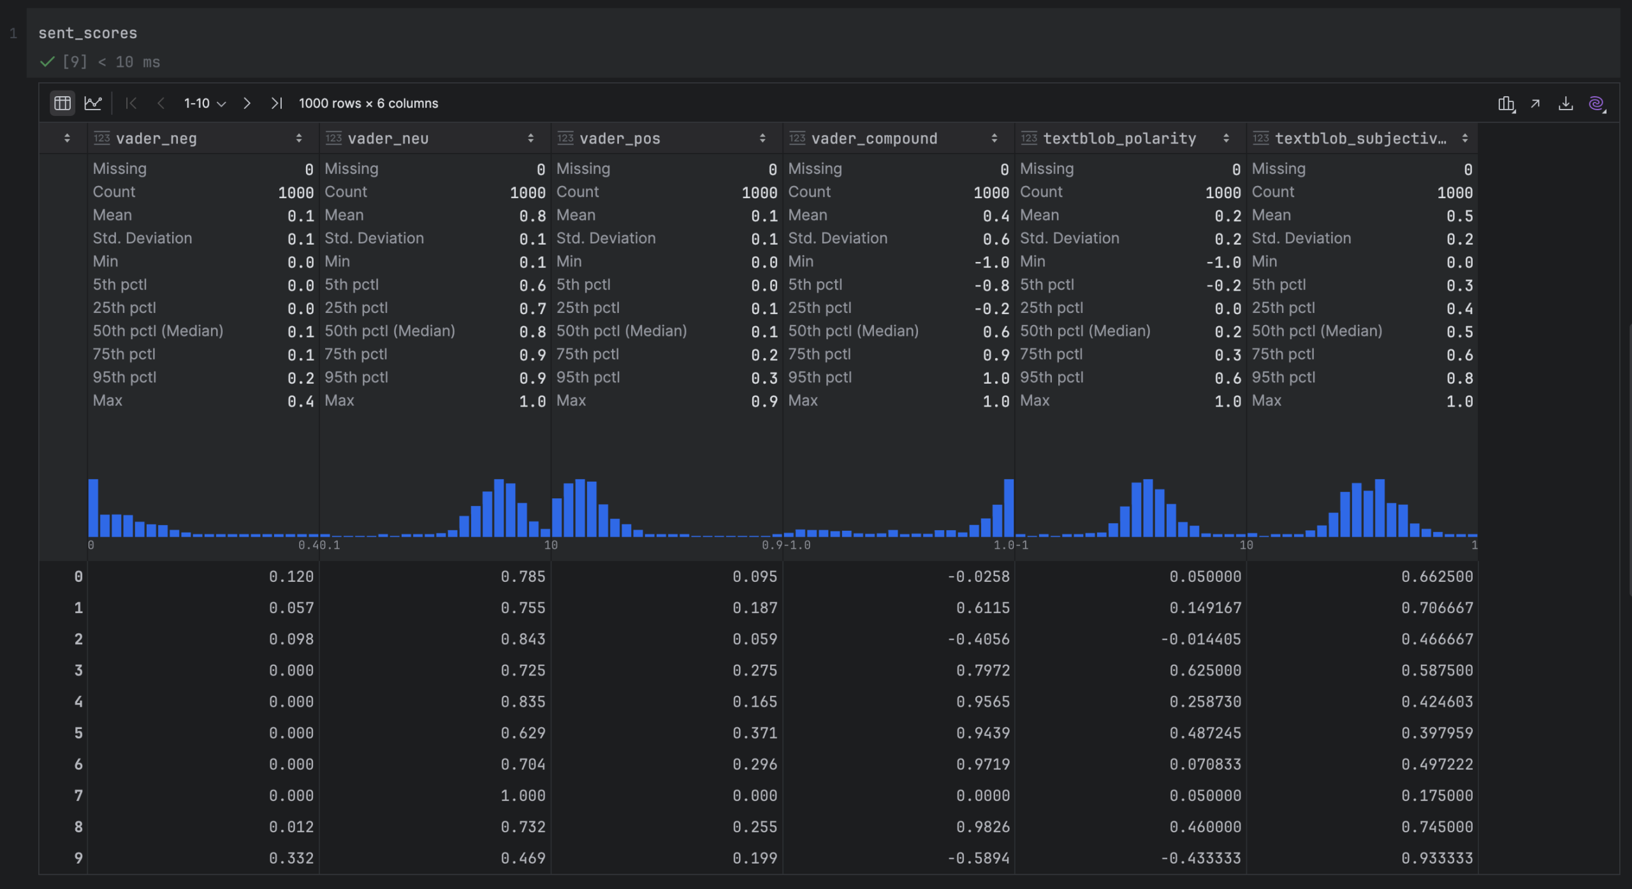Click the sent_scores code line
Viewport: 1632px width, 889px height.
pos(88,33)
